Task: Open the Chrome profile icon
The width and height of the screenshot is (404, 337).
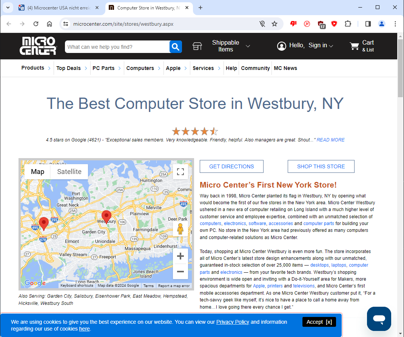Action: tap(382, 24)
